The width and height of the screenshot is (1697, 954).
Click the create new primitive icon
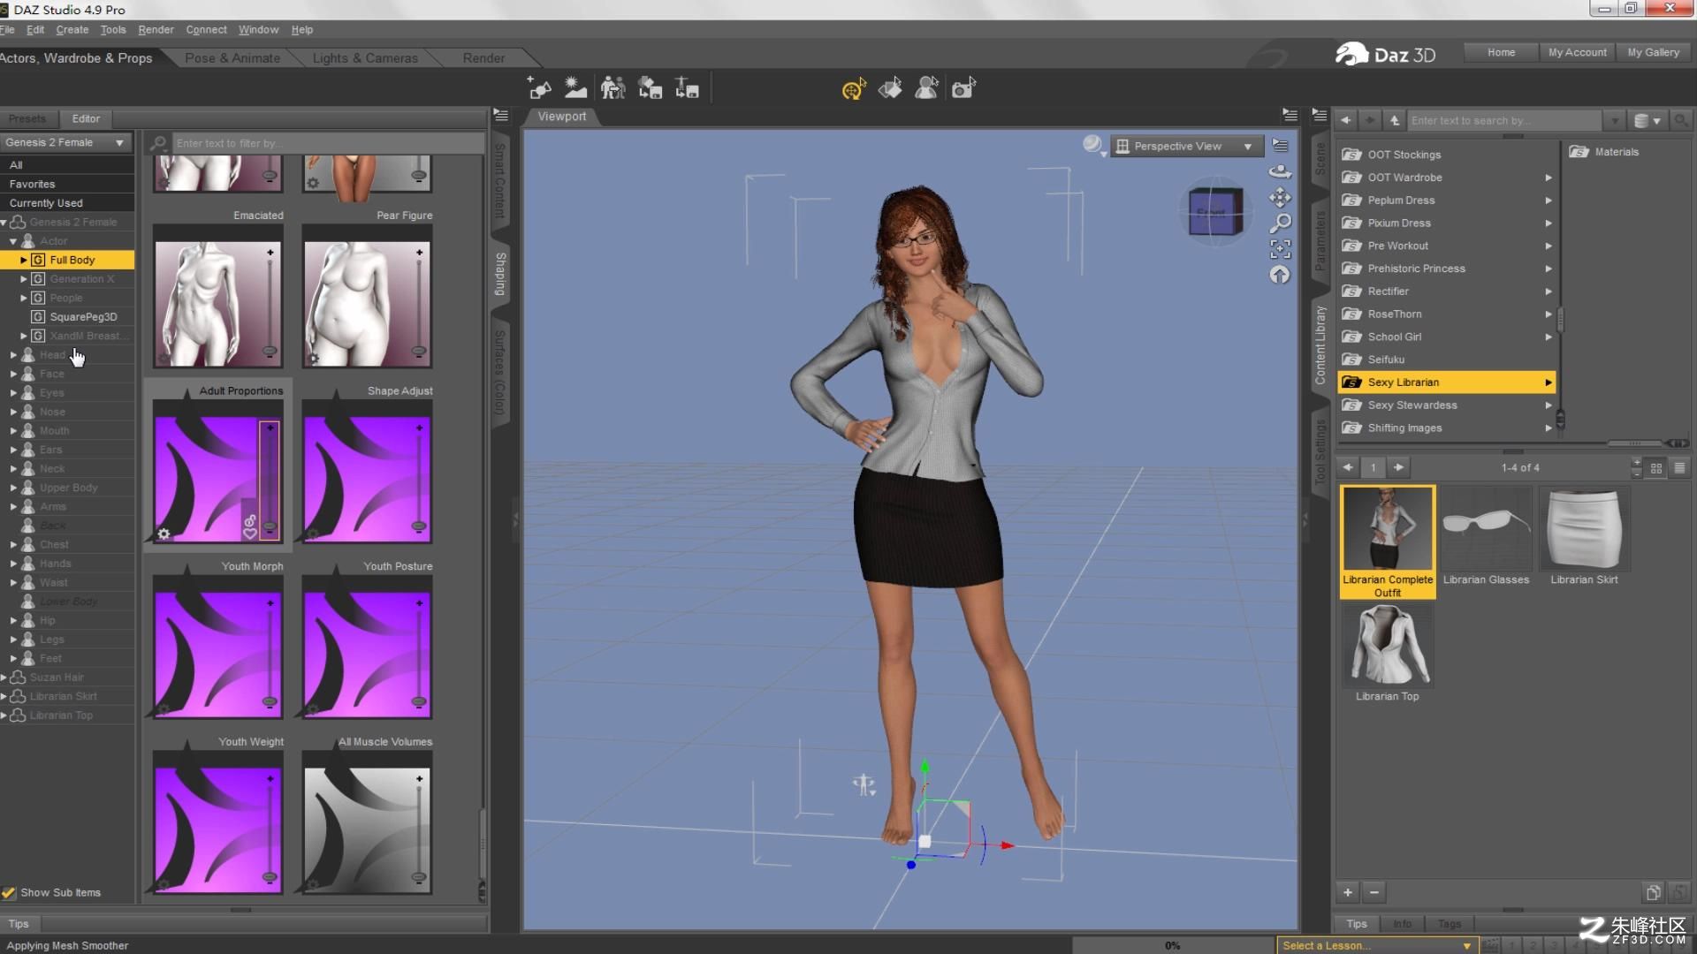click(539, 88)
